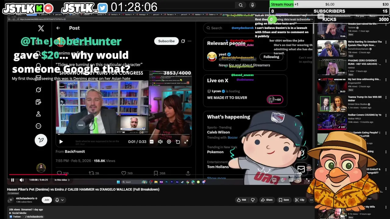Open post options three-dot menu beside Subscribe
This screenshot has width=390, height=219.
(x=190, y=41)
